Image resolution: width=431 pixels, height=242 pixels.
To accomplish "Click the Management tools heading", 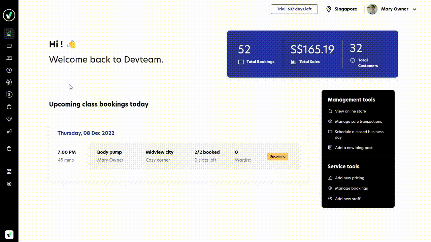I will pyautogui.click(x=351, y=99).
